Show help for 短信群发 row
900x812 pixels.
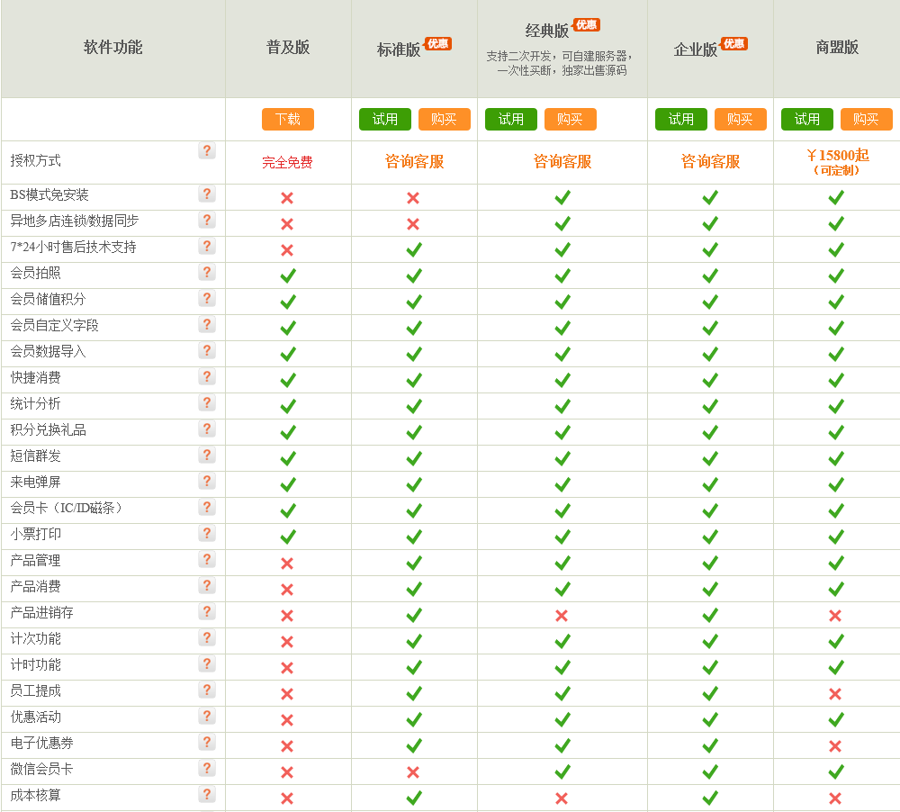point(207,456)
